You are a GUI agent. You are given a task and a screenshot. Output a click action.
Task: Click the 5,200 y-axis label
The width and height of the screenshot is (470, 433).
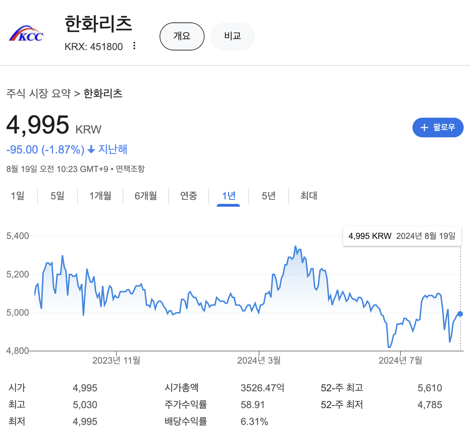18,274
